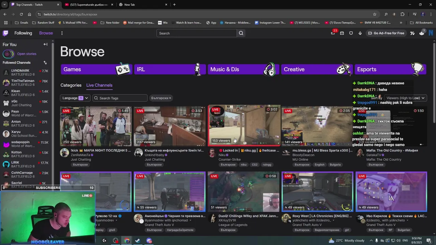436x245 pixels.
Task: Close the Top Channels - Twitch tab
Action: [x=58, y=4]
